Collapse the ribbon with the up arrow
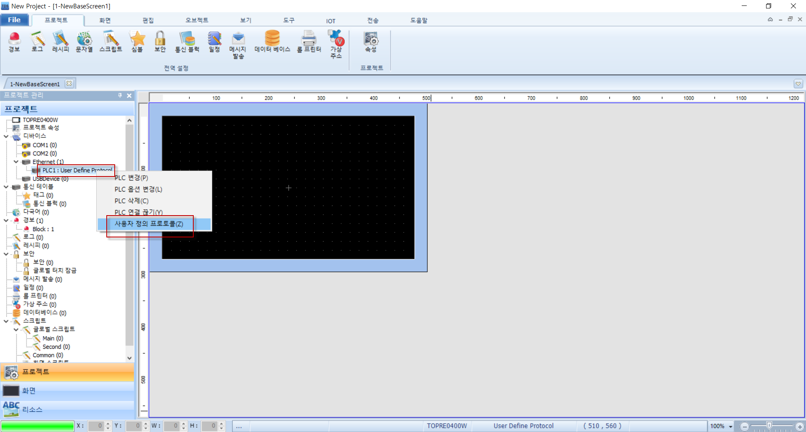The image size is (806, 432). [x=770, y=19]
